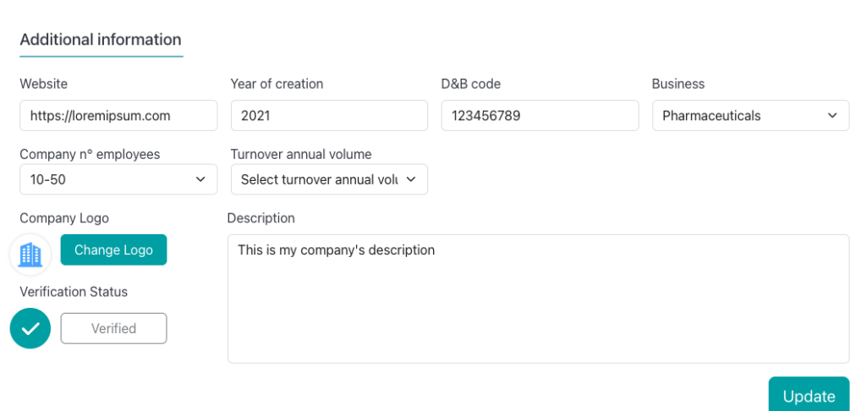Click the Description label text
Image resolution: width=866 pixels, height=411 pixels.
point(261,218)
